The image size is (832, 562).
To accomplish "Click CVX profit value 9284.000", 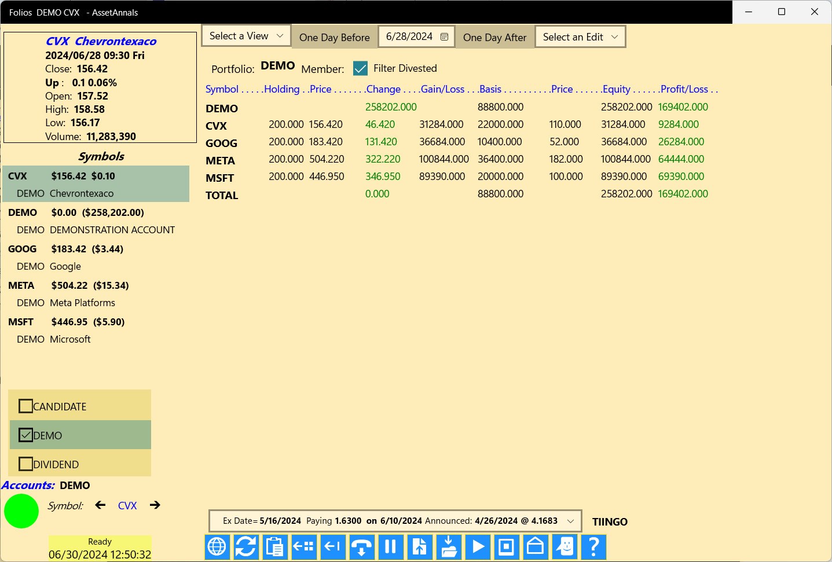I will click(679, 124).
